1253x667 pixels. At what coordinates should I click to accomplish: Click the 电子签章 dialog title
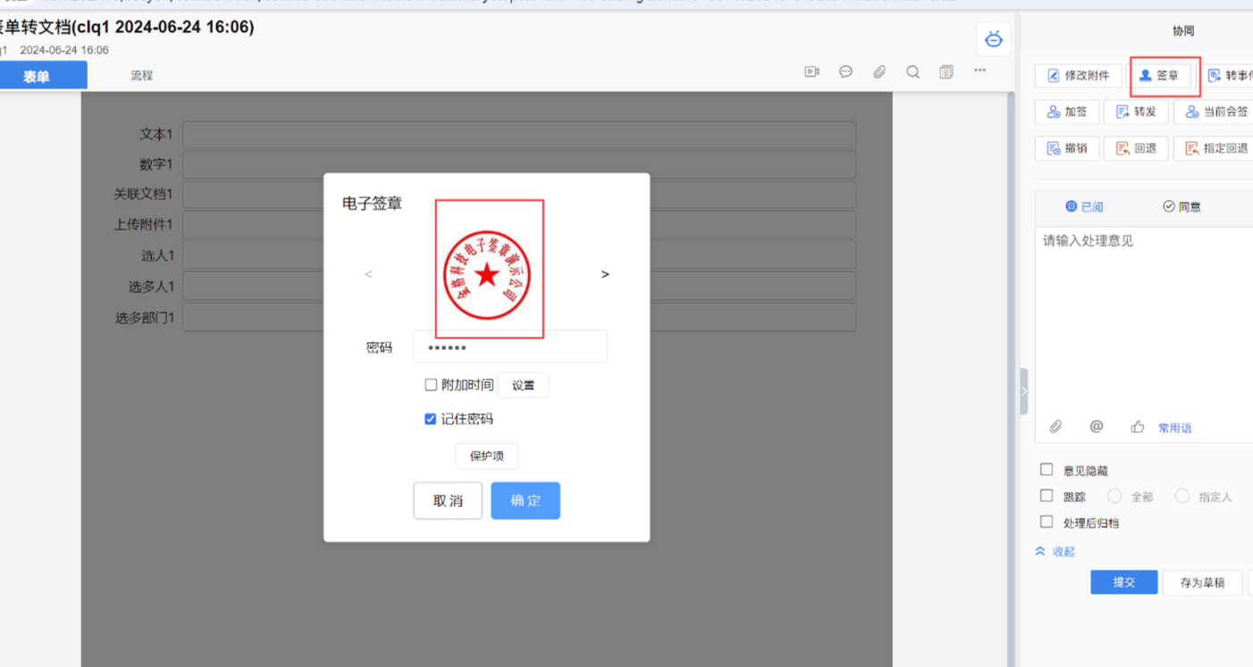pyautogui.click(x=372, y=204)
